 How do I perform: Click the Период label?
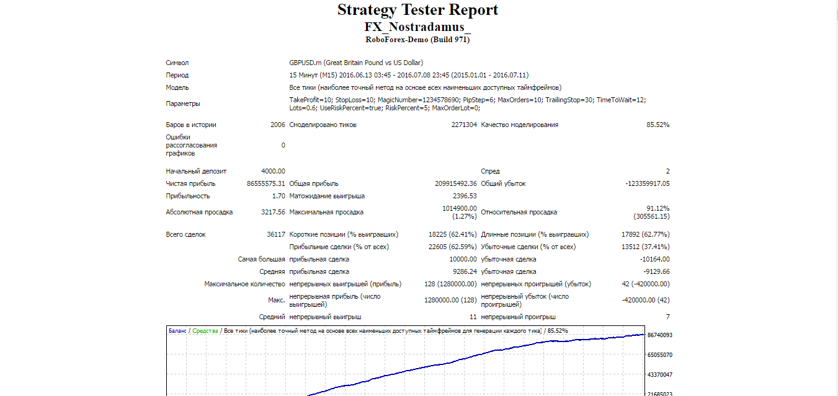point(177,75)
